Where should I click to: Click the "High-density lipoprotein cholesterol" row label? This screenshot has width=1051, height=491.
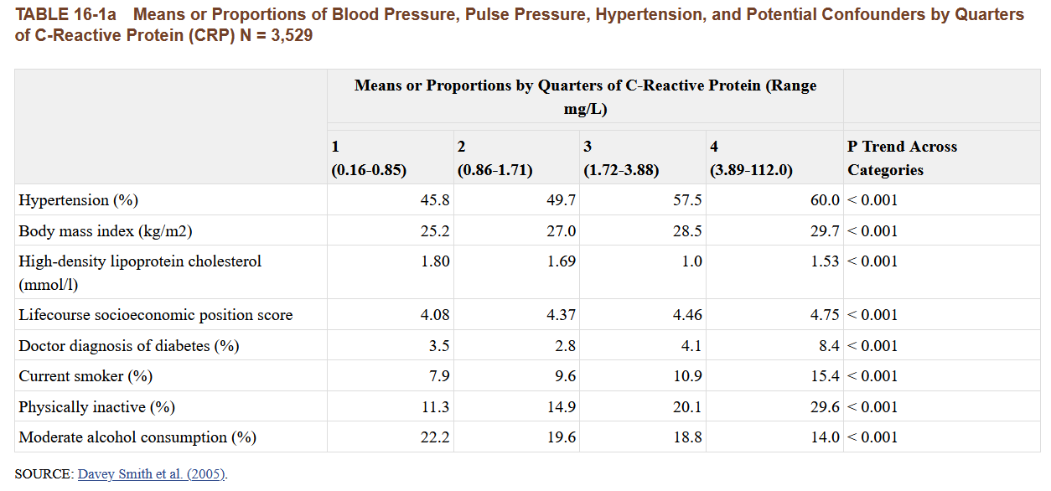[140, 262]
